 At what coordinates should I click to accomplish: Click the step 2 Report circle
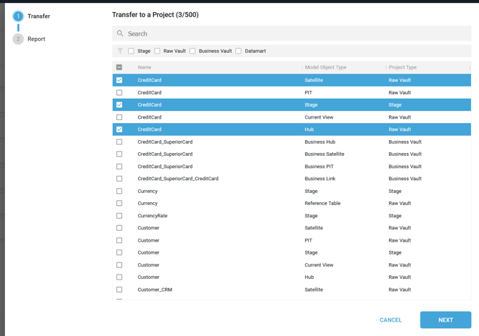click(x=18, y=39)
